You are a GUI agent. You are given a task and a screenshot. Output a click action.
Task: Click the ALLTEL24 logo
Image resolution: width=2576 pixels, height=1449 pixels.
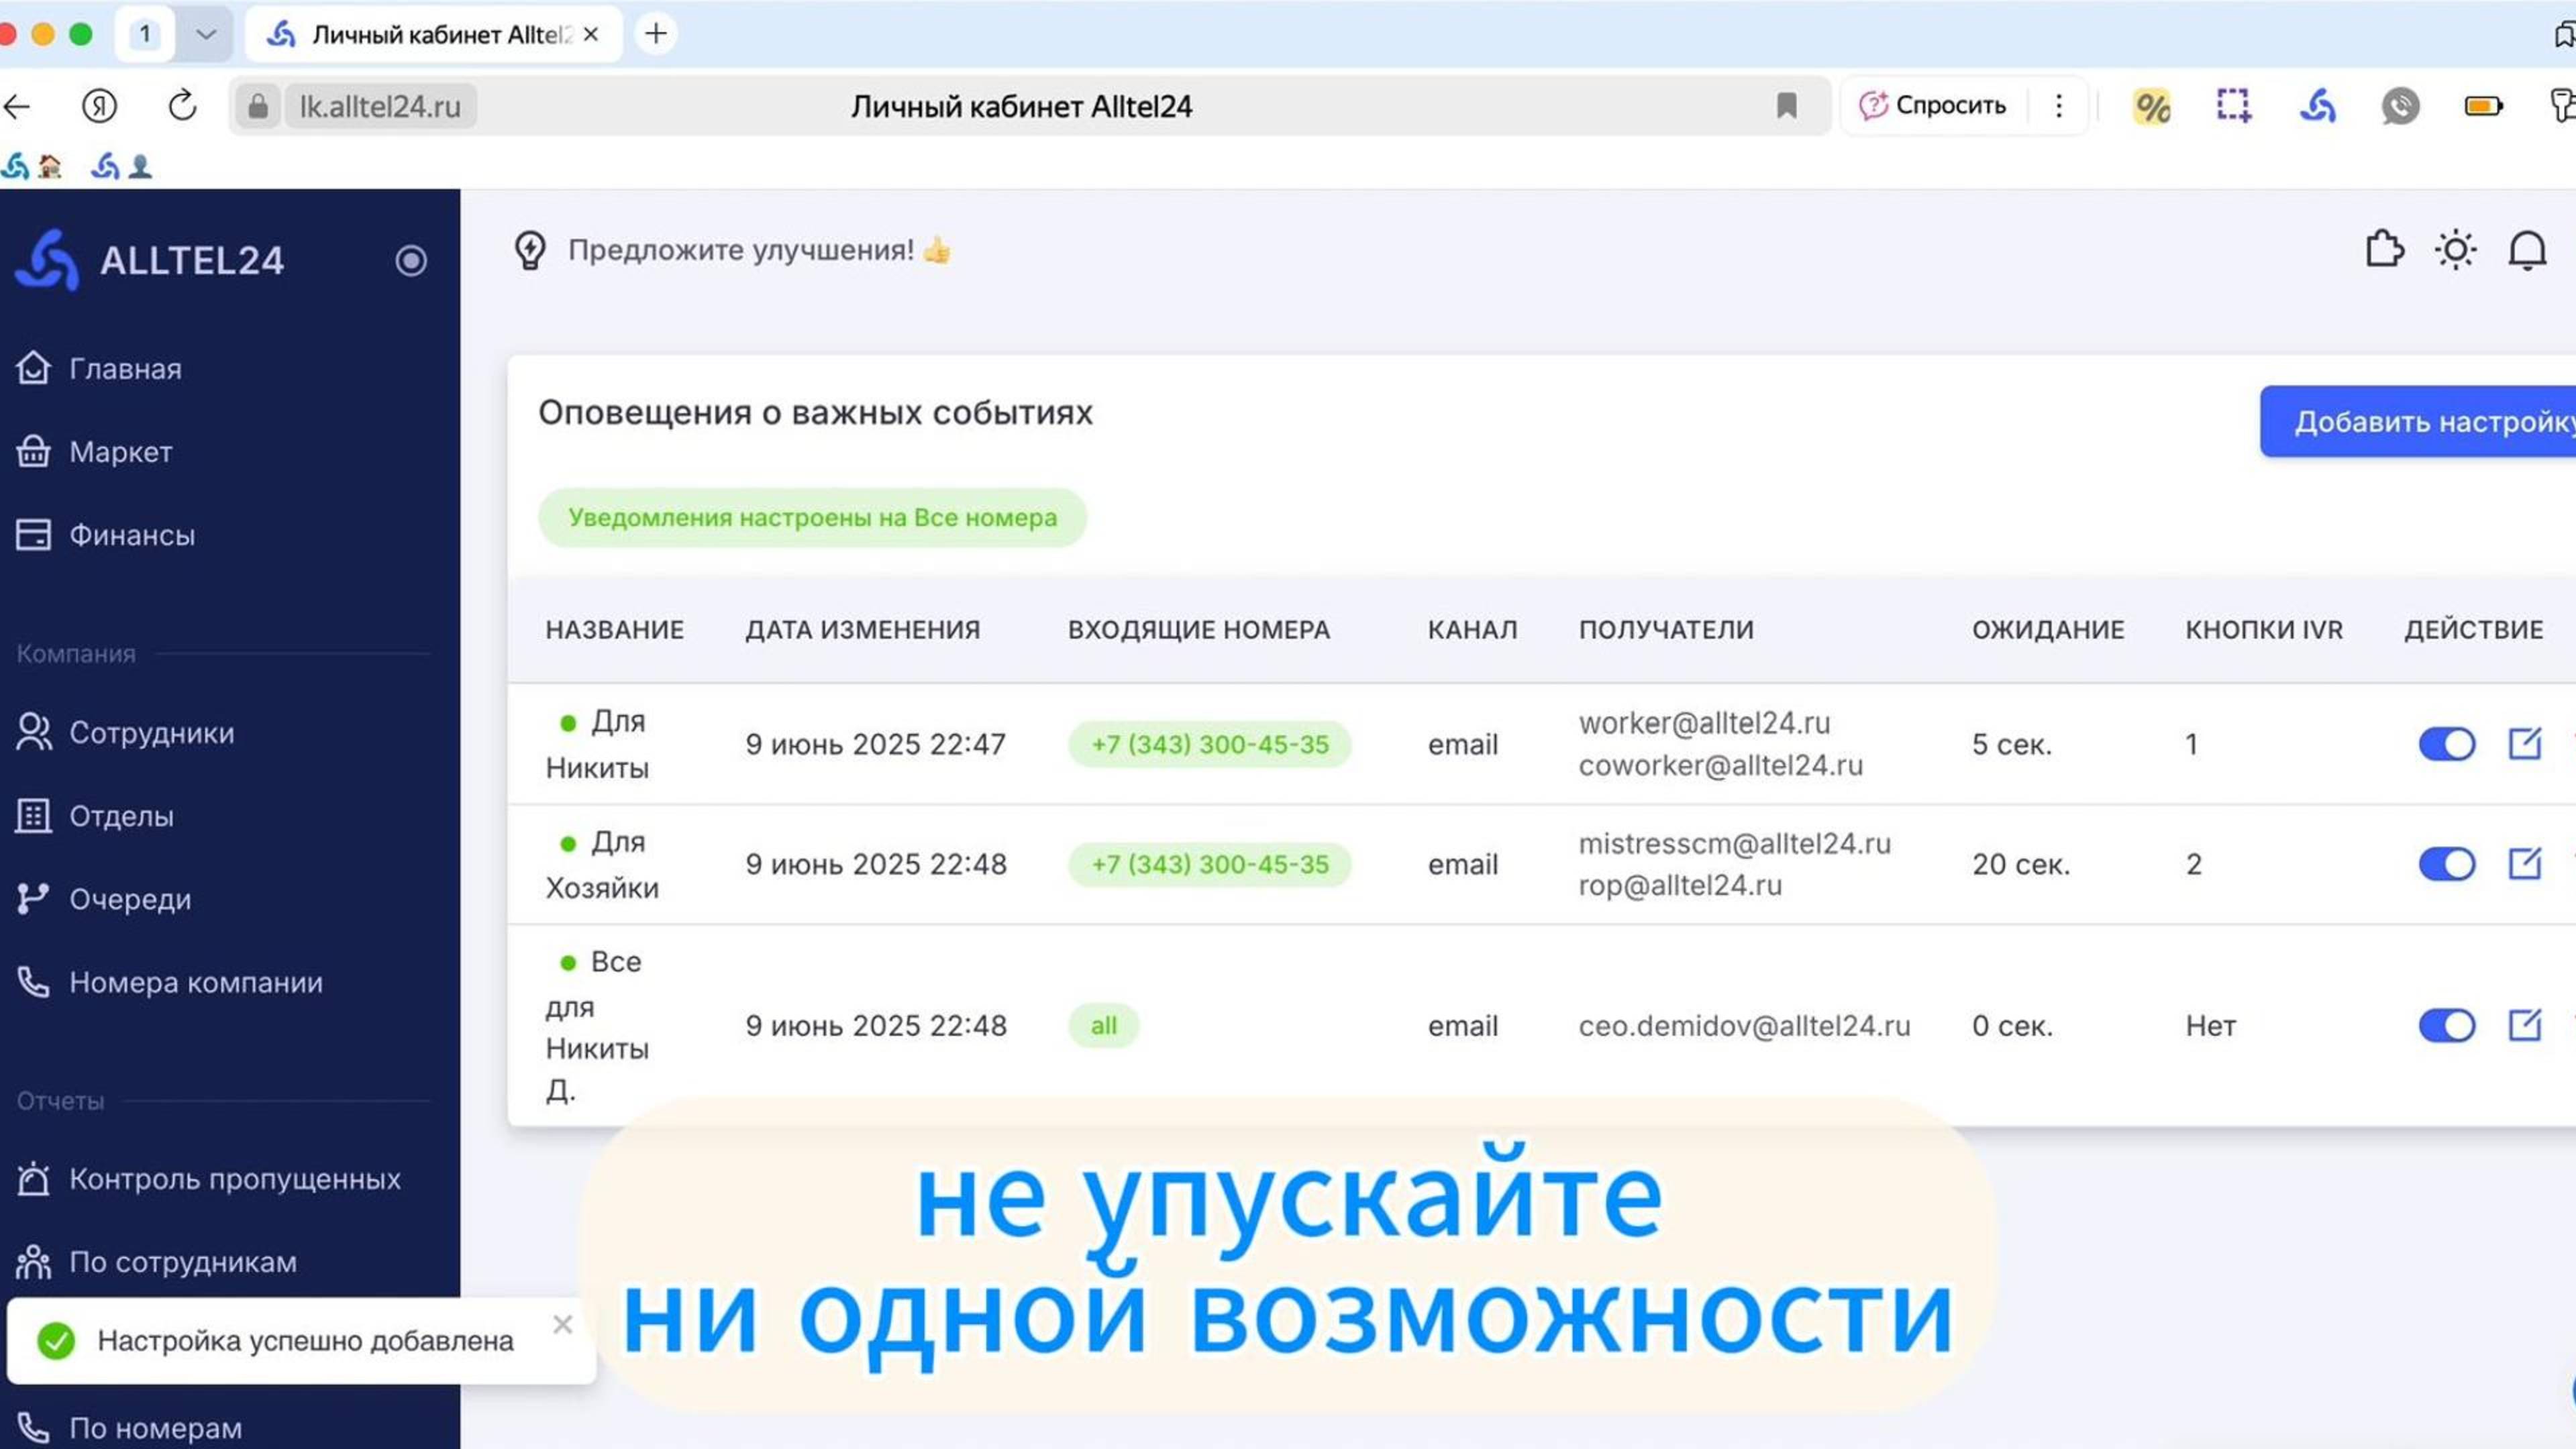[150, 260]
